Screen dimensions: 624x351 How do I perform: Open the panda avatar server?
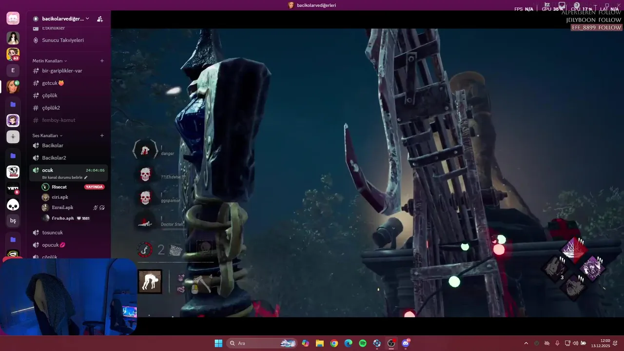coord(13,205)
